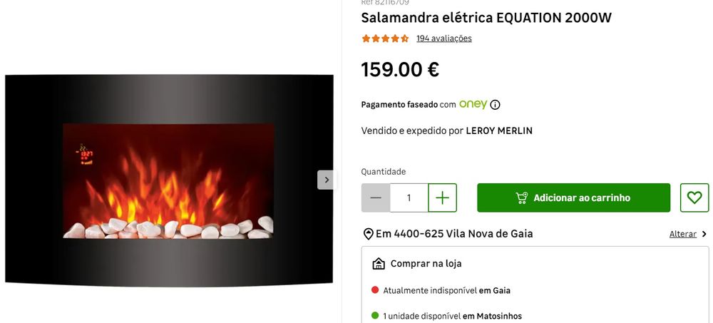This screenshot has width=713, height=323.
Task: Increase quantity with plus button
Action: click(x=443, y=198)
